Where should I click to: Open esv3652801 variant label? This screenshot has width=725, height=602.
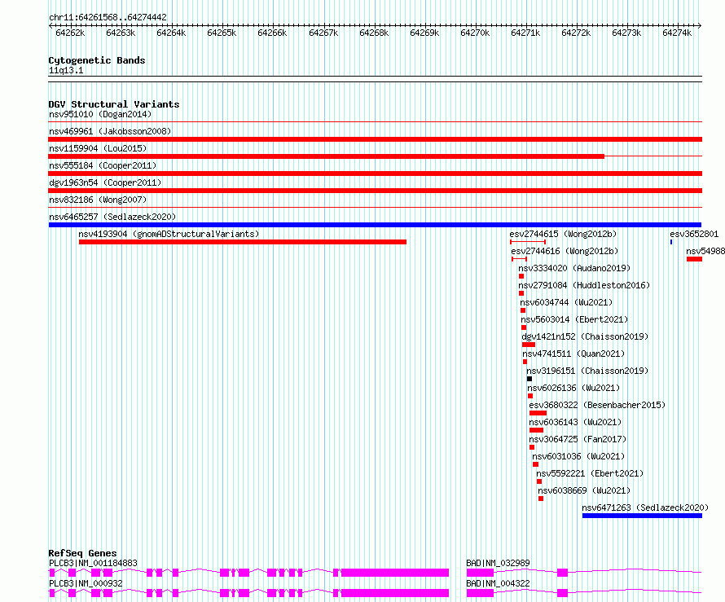click(694, 234)
